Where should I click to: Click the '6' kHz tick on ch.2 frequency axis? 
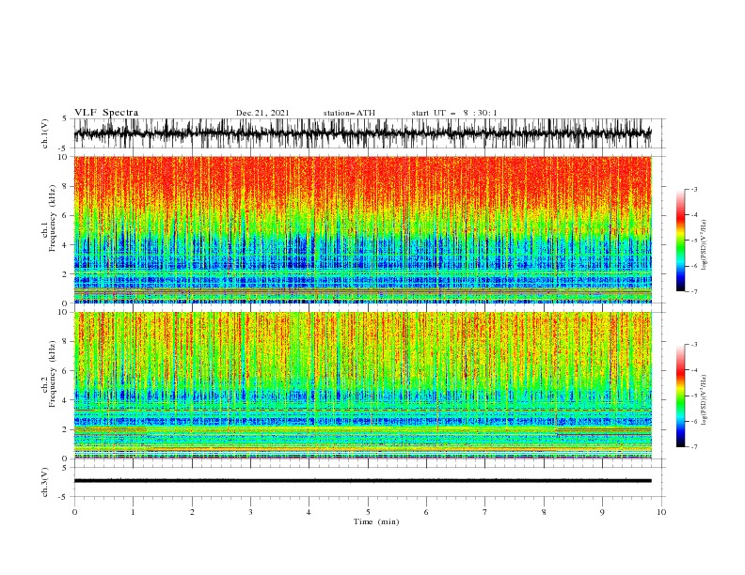(x=65, y=371)
